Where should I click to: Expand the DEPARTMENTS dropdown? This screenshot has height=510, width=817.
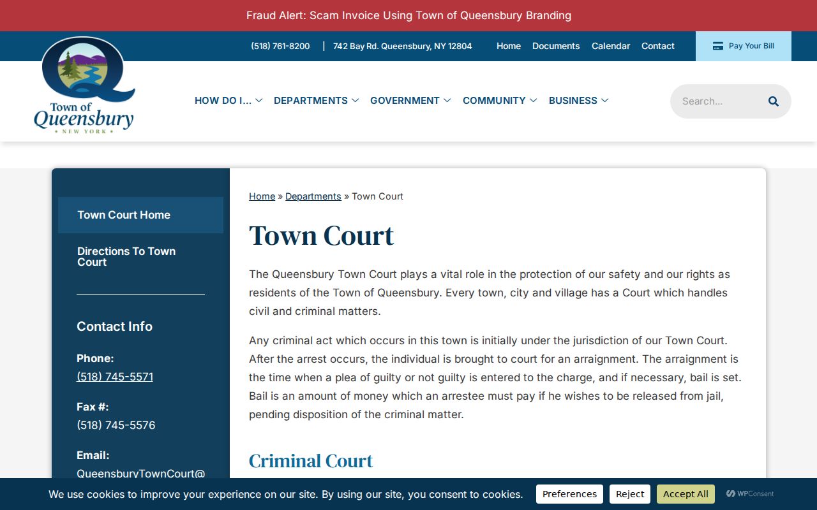pos(316,101)
